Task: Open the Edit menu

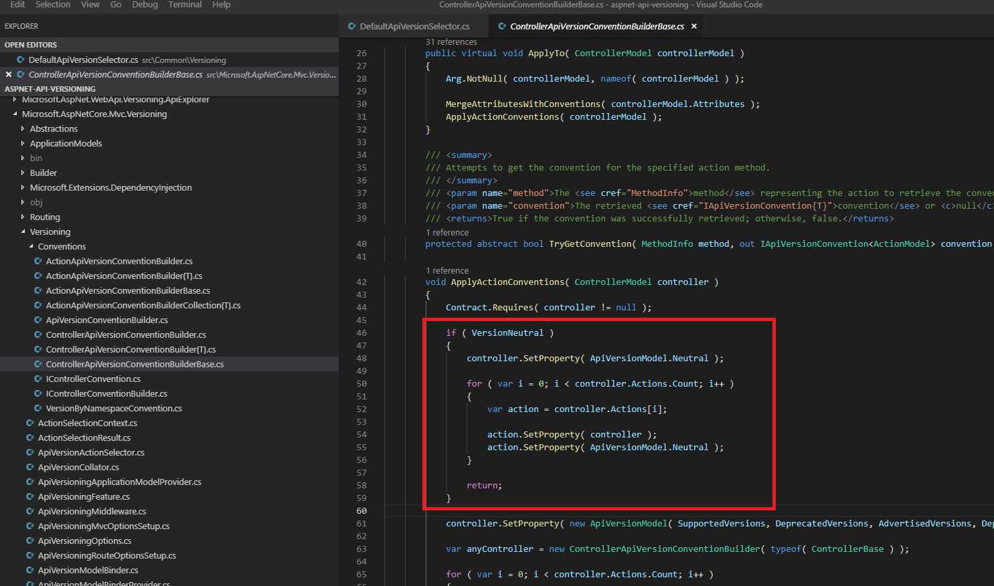Action: (17, 5)
